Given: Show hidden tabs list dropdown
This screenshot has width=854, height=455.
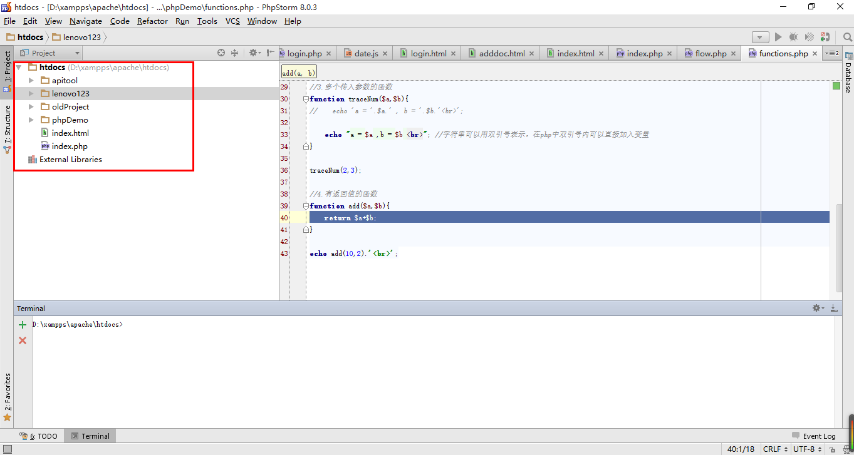Looking at the screenshot, I should [832, 53].
